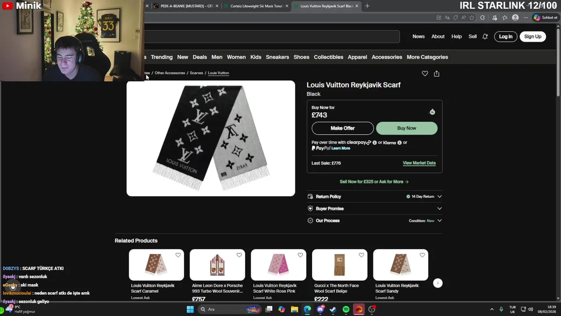Click the site search field
The height and width of the screenshot is (316, 561).
point(272,36)
